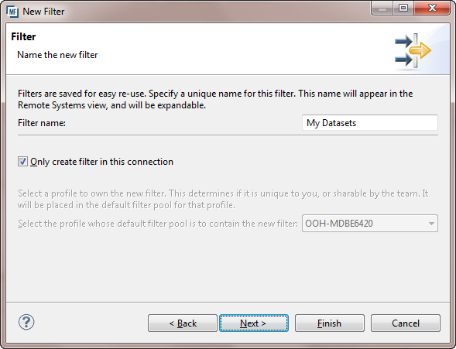Click the MF application icon in title bar
This screenshot has width=456, height=349.
click(x=12, y=12)
